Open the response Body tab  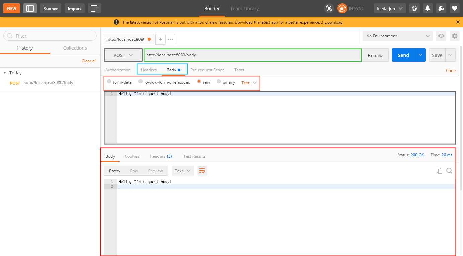(x=110, y=156)
